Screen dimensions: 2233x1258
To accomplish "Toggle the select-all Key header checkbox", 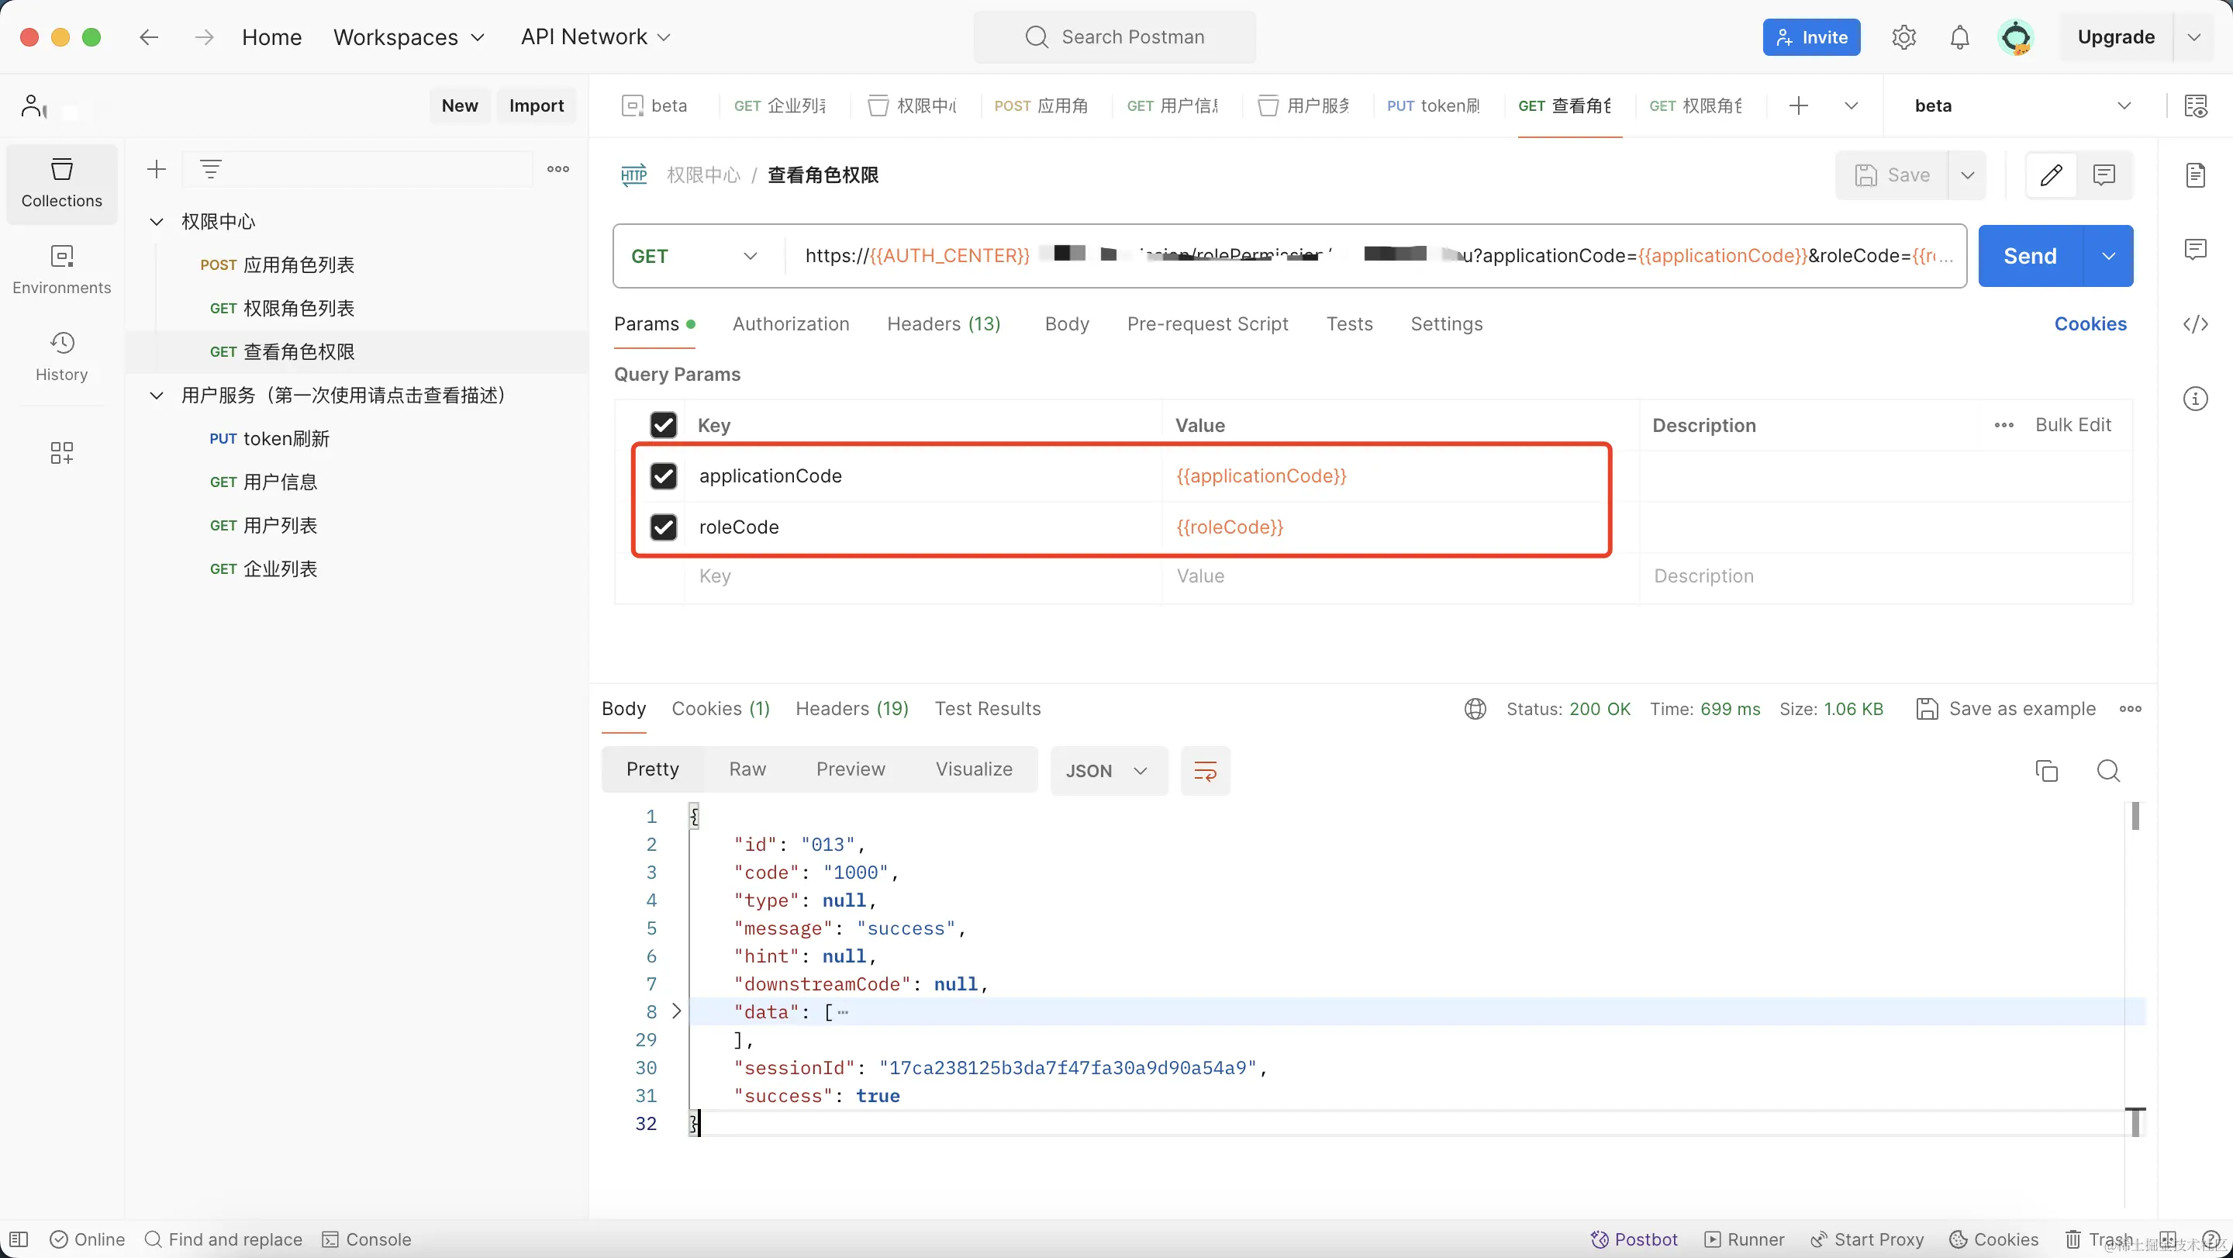I will coord(663,425).
